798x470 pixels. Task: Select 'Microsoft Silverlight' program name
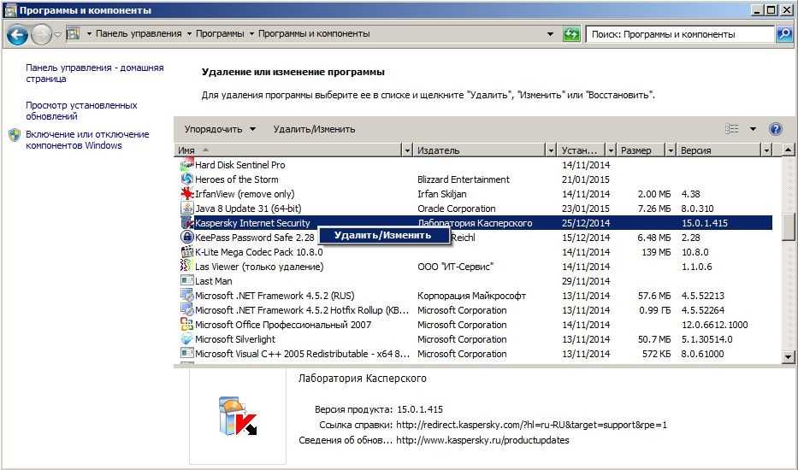pos(235,339)
